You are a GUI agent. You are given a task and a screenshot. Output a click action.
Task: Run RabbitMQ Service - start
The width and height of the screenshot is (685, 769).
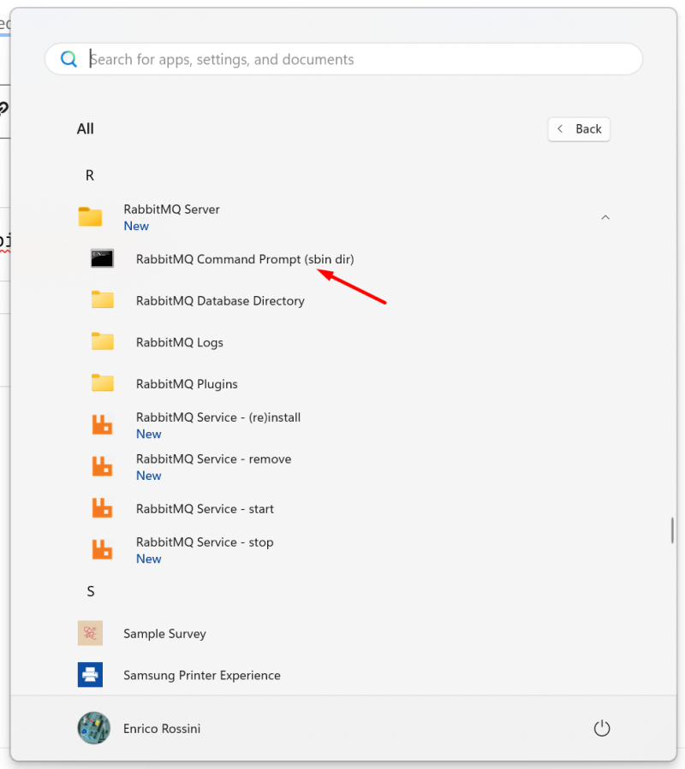(x=205, y=509)
